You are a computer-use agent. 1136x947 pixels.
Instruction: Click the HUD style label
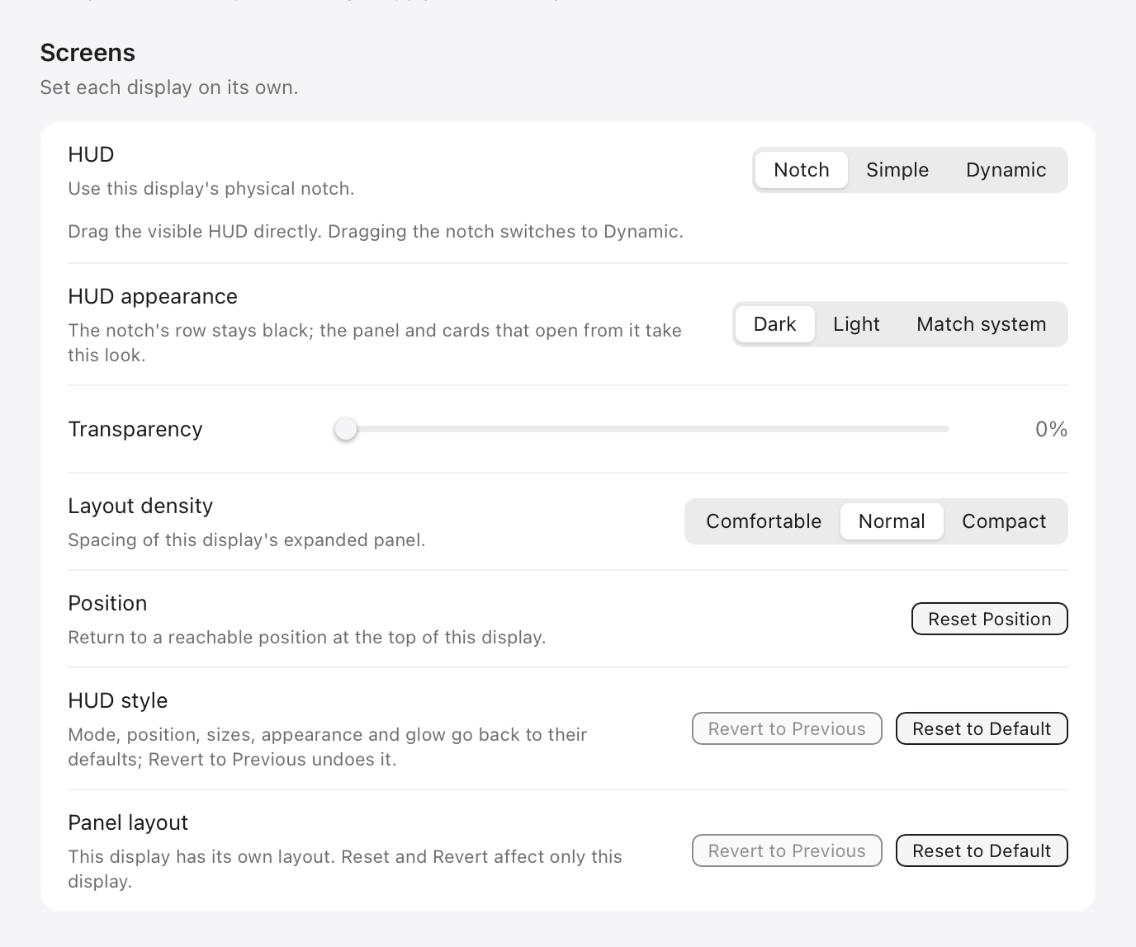pos(118,700)
